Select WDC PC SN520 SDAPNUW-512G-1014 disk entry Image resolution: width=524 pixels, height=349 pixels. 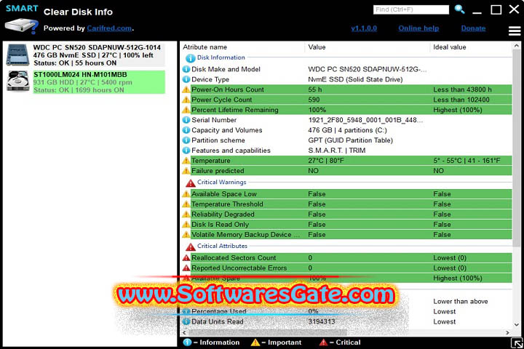(x=98, y=55)
